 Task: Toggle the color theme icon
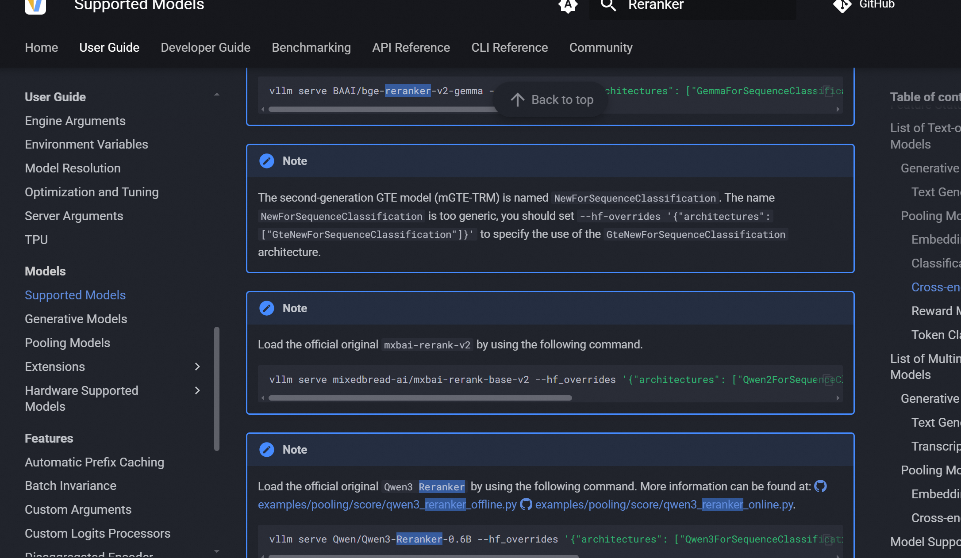568,5
